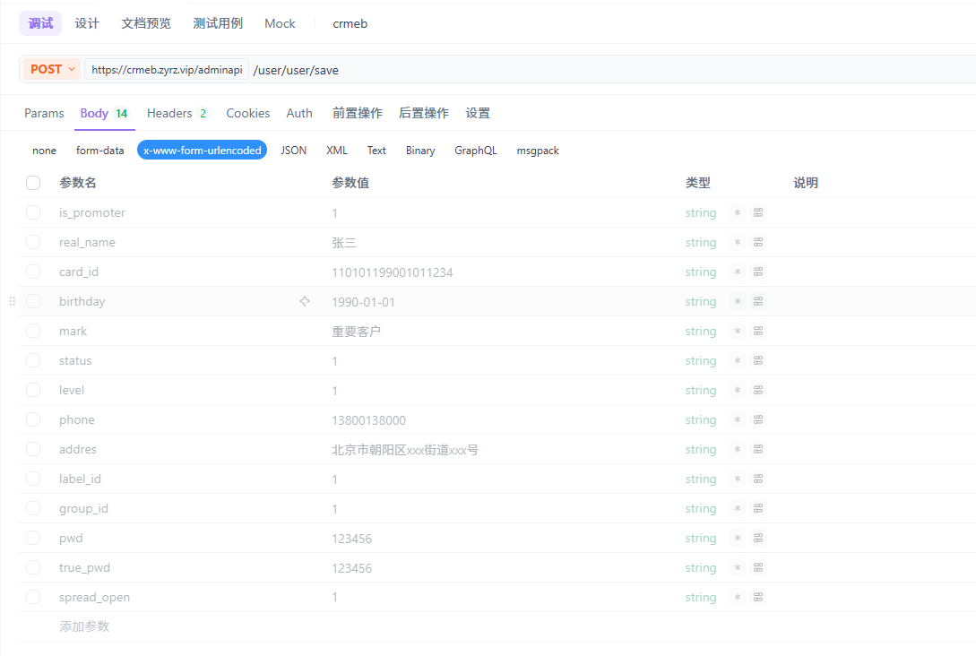Image resolution: width=976 pixels, height=656 pixels.
Task: Open the POST request method dropdown
Action: coord(52,69)
